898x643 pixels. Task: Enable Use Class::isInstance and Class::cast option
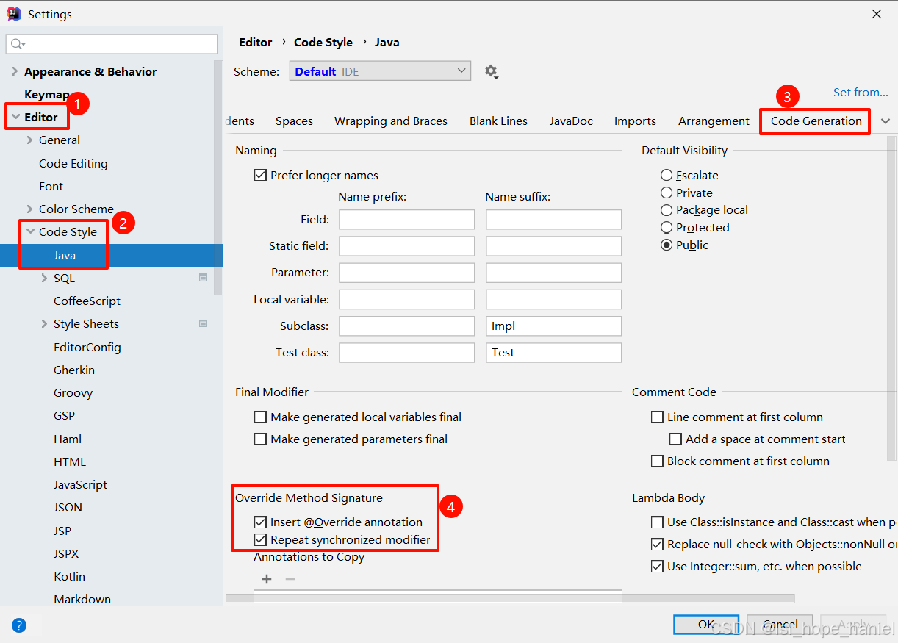657,522
